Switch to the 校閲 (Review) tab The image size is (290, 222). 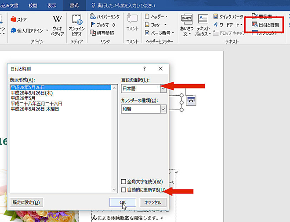pos(33,5)
